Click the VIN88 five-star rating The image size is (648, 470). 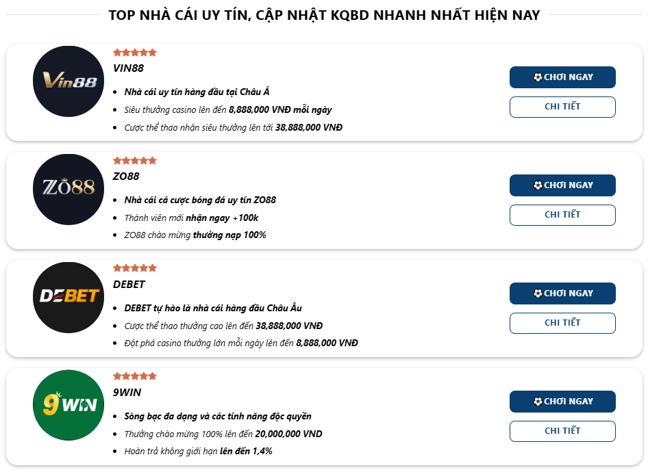135,53
